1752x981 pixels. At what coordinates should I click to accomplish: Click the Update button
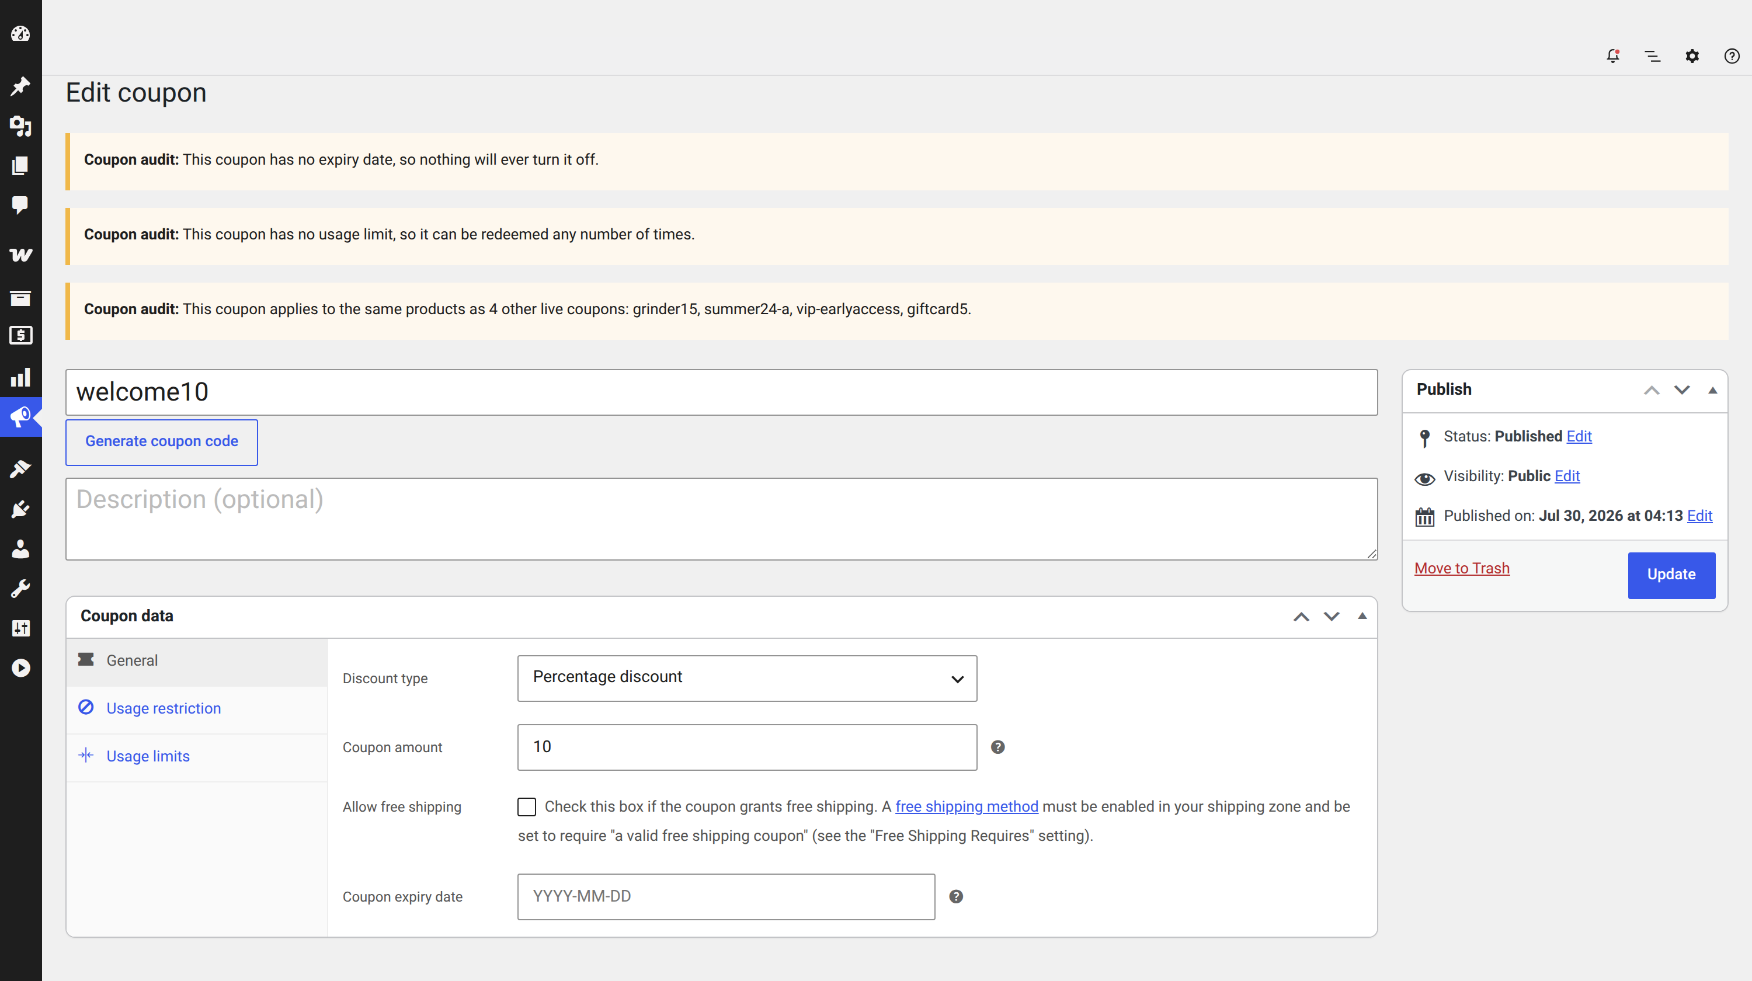(x=1671, y=575)
